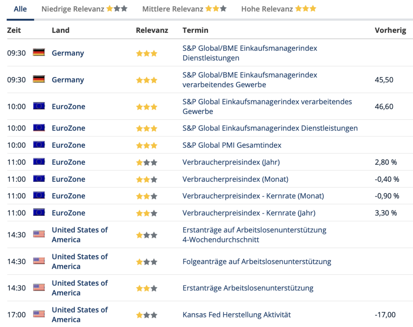Click the EU flag beside Verbraucherpreisindex (Monat)

tap(39, 179)
